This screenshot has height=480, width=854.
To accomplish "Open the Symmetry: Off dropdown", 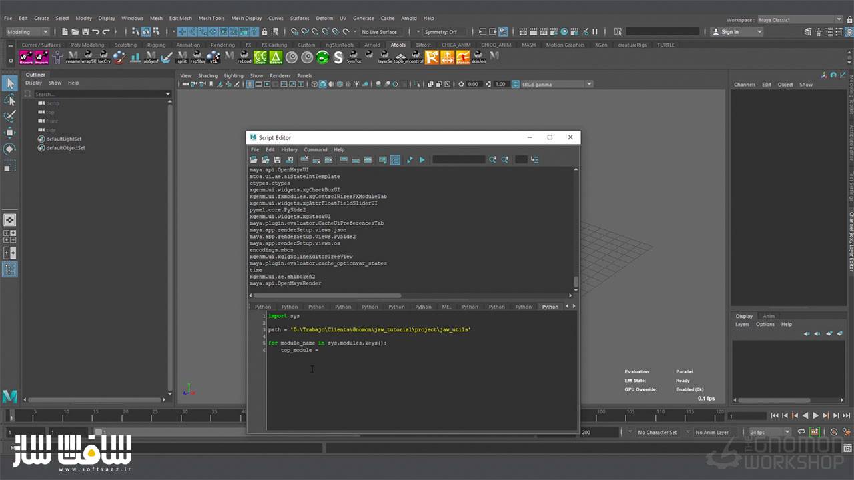I will 442,31.
